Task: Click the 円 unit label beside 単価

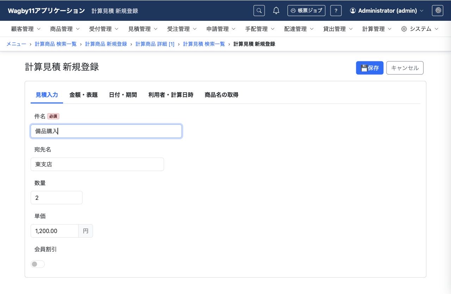Action: 86,231
